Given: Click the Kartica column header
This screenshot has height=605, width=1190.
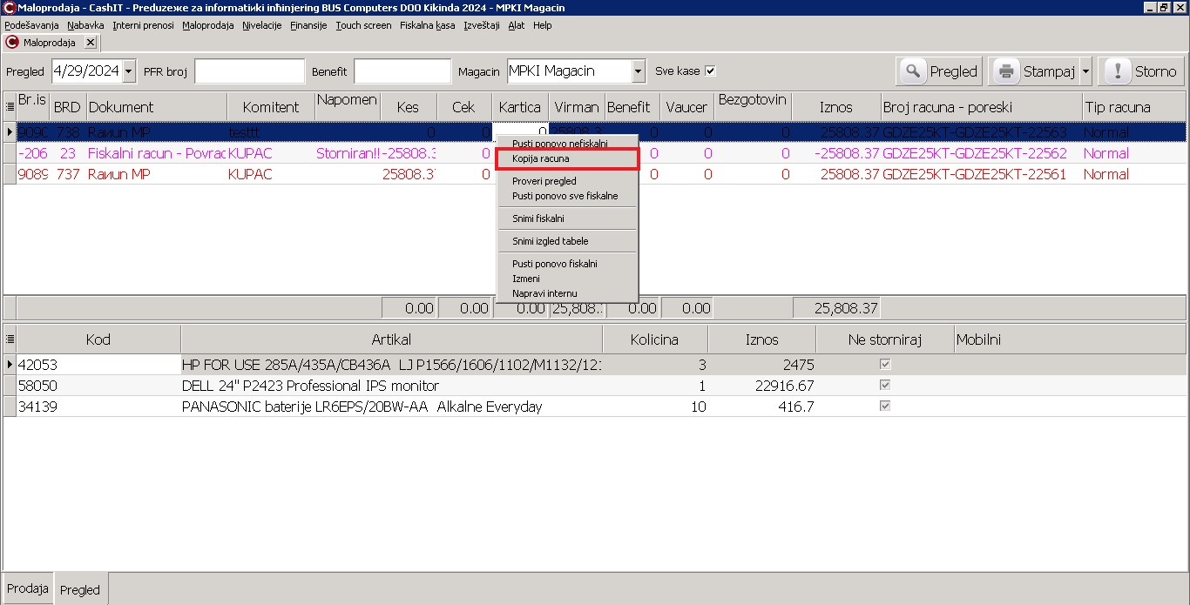Looking at the screenshot, I should [520, 107].
